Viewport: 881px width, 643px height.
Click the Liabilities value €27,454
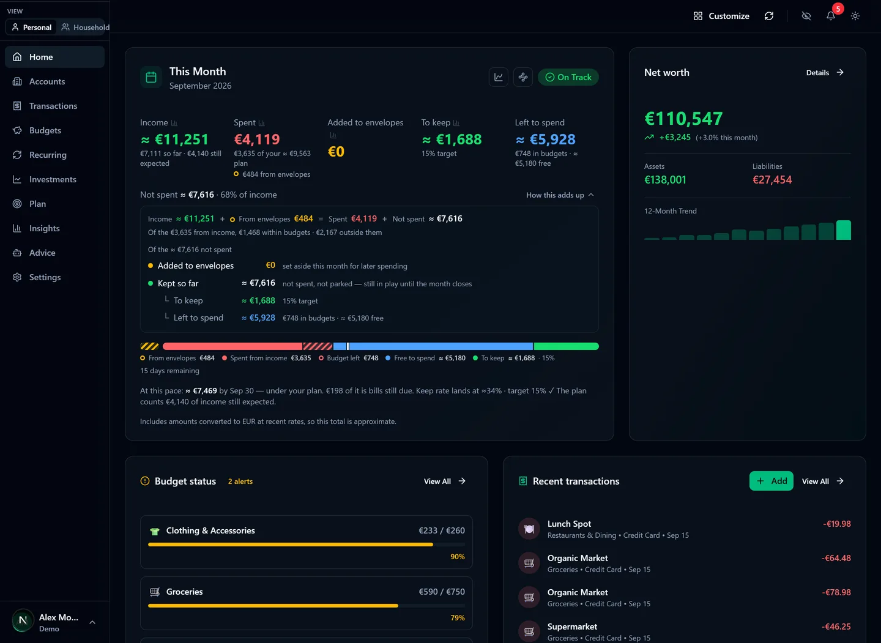coord(772,180)
